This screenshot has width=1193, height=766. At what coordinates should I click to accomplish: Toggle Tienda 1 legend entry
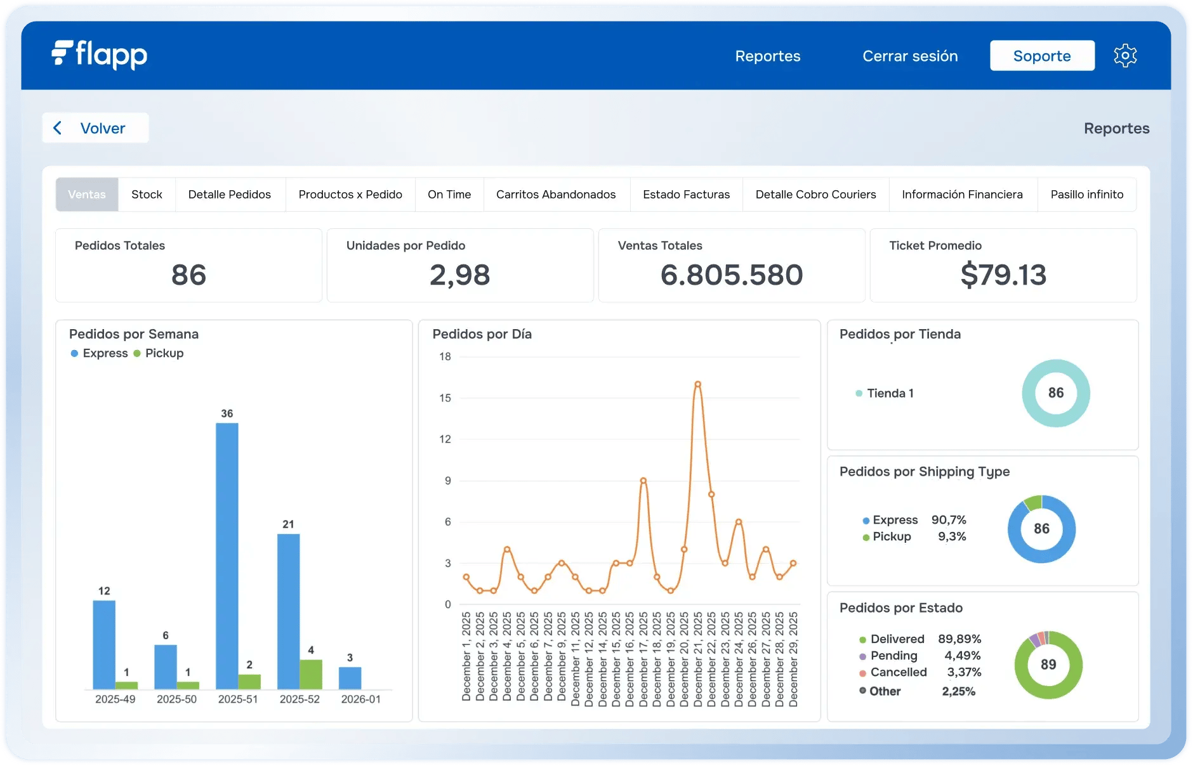pyautogui.click(x=885, y=393)
